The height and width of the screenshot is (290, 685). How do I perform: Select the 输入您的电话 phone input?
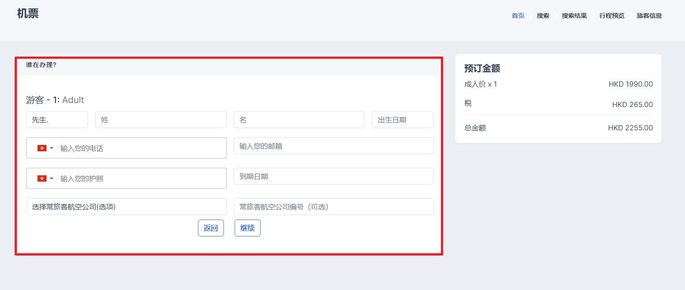tap(141, 148)
